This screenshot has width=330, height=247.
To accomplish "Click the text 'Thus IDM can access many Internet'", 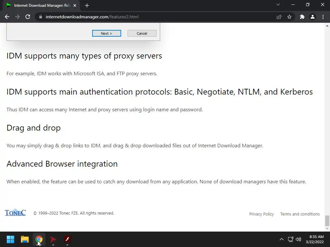I will click(x=46, y=110).
